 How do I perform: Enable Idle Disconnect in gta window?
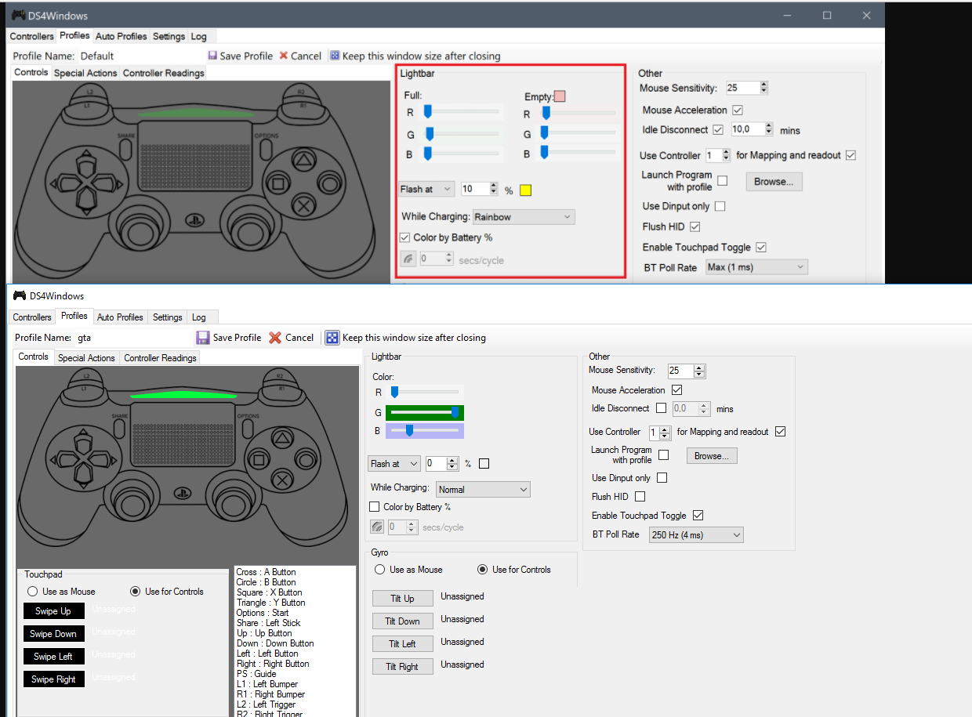click(x=662, y=408)
